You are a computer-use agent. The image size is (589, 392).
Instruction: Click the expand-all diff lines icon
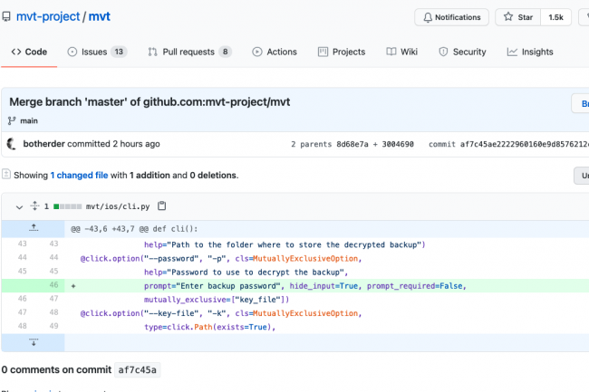tap(34, 206)
